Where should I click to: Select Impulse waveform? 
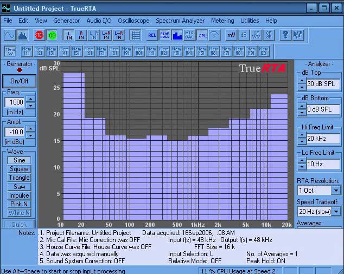[19, 195]
